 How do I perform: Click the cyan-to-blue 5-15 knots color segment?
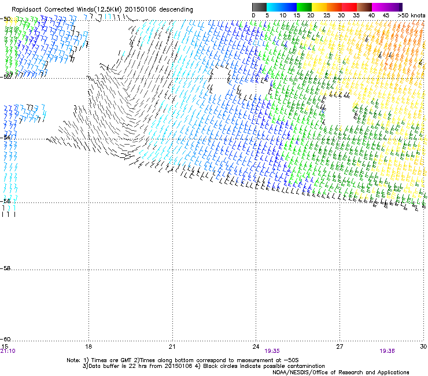pyautogui.click(x=282, y=7)
